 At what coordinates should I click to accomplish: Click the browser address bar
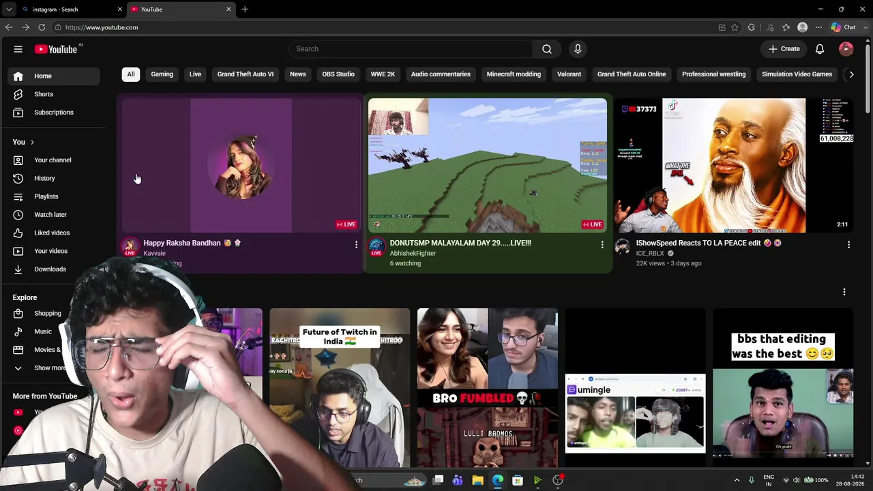[x=385, y=27]
